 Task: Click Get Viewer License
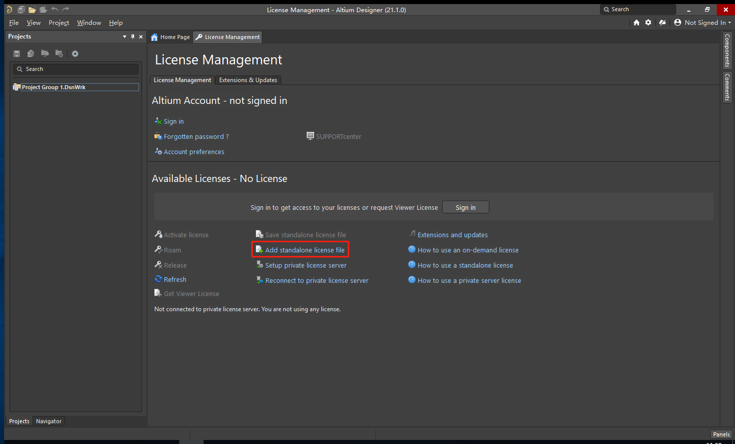point(187,293)
